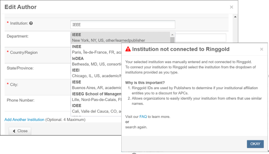Click the Add Another Institution link
The width and height of the screenshot is (269, 154).
tap(24, 119)
